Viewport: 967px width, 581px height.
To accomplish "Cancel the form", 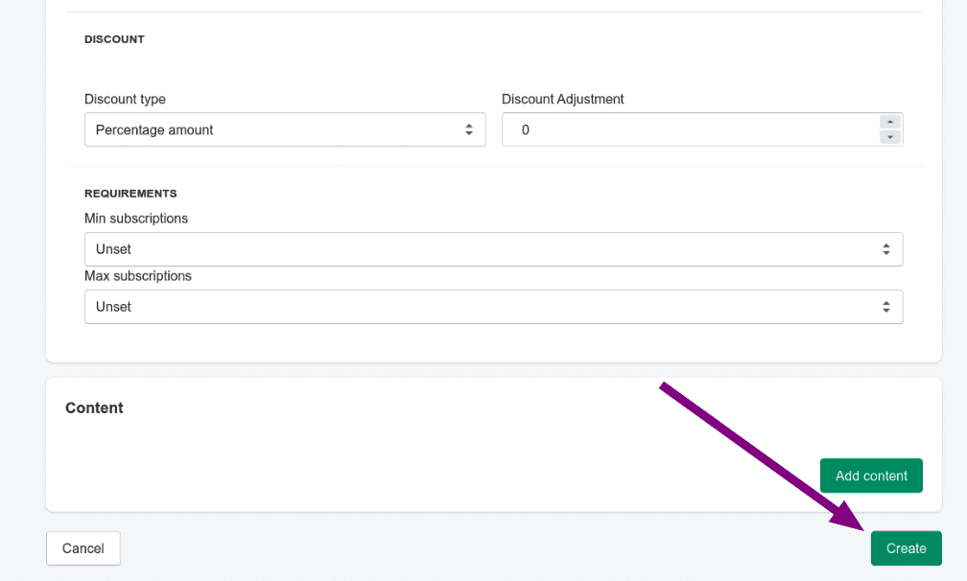I will pyautogui.click(x=83, y=548).
